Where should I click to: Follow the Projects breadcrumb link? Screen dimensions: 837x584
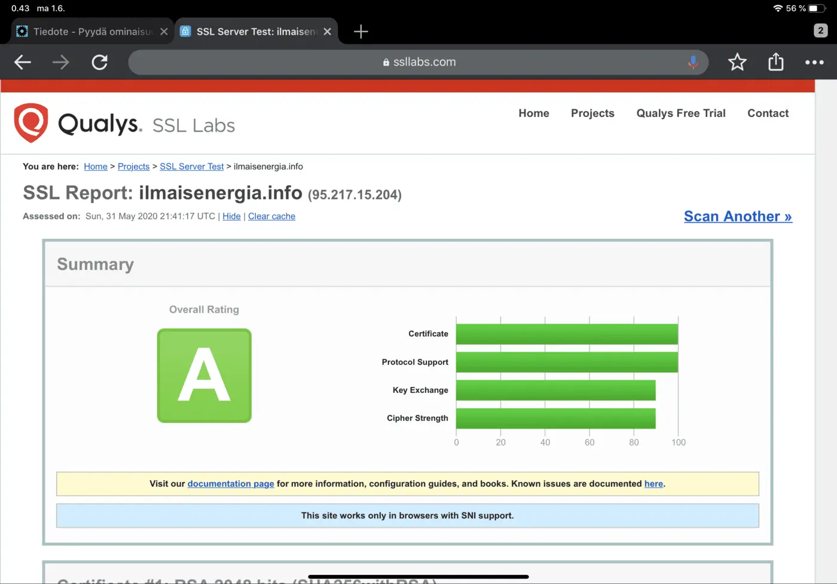click(x=133, y=167)
